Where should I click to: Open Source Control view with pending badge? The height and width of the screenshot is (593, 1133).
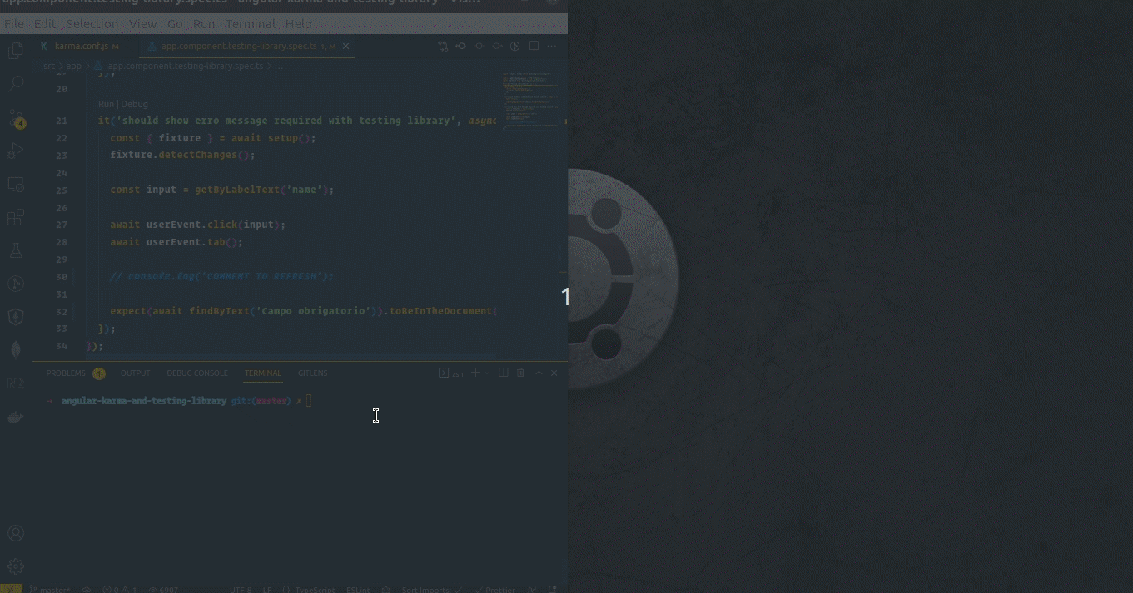pos(16,118)
